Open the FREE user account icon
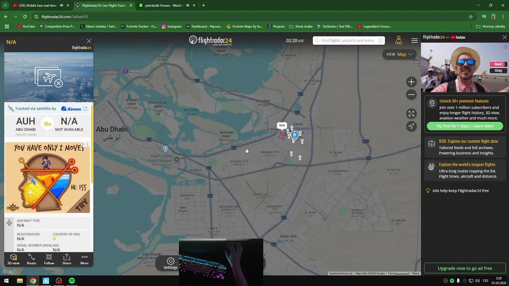Screen dimensions: 509x286 [x=398, y=40]
